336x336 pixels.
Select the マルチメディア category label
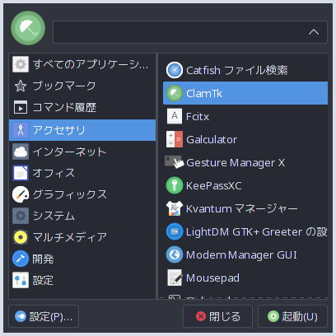[70, 237]
